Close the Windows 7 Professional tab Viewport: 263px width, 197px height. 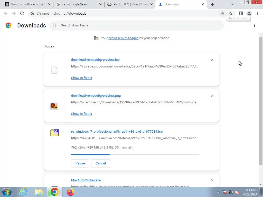49,4
